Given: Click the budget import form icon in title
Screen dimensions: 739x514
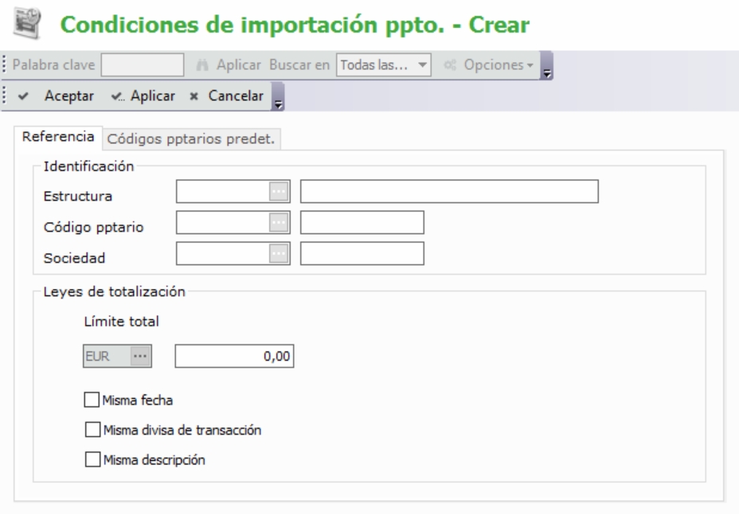Looking at the screenshot, I should [x=22, y=25].
